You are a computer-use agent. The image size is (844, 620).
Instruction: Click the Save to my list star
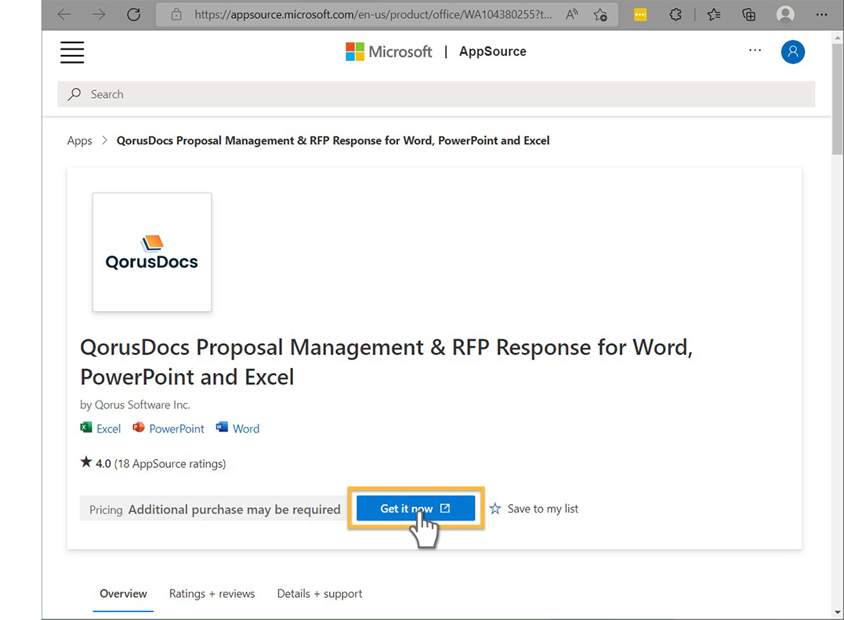click(x=495, y=509)
